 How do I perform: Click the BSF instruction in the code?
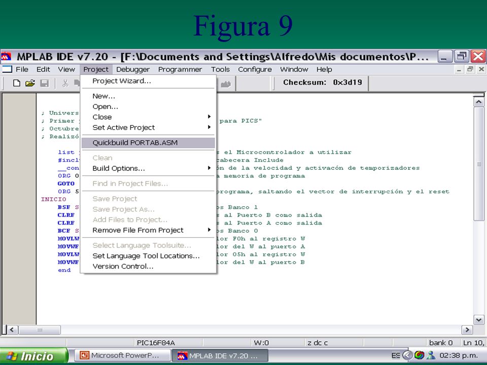[x=64, y=207]
